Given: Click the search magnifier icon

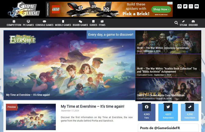Looking at the screenshot, I should point(176,23).
